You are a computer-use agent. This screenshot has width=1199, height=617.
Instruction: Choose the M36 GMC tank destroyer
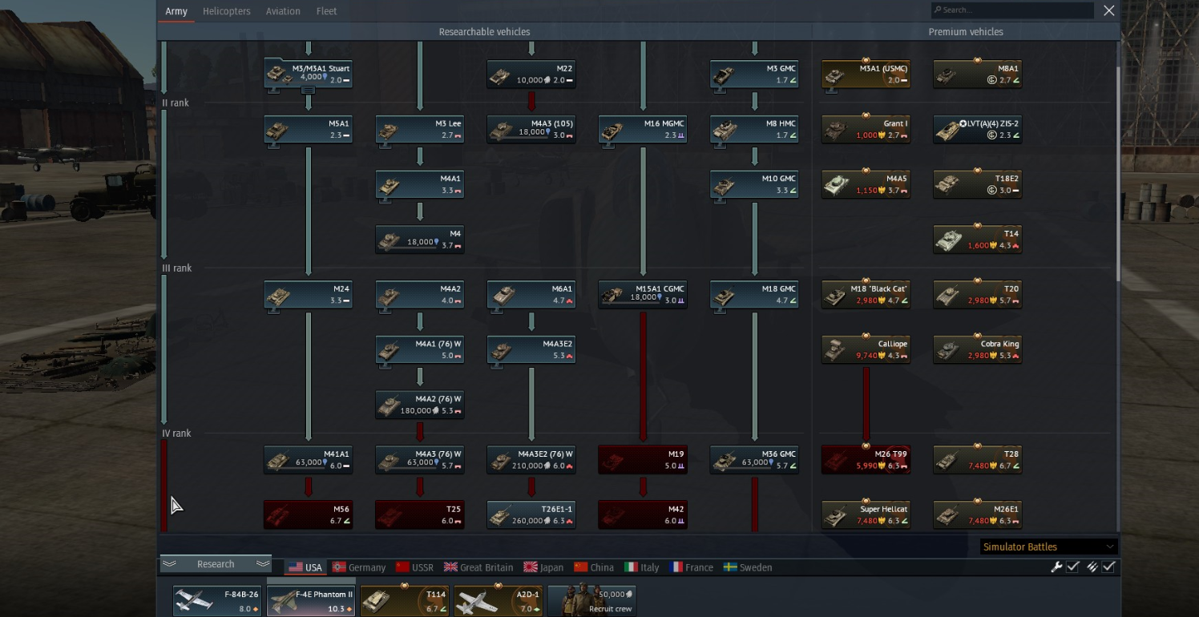pos(754,460)
